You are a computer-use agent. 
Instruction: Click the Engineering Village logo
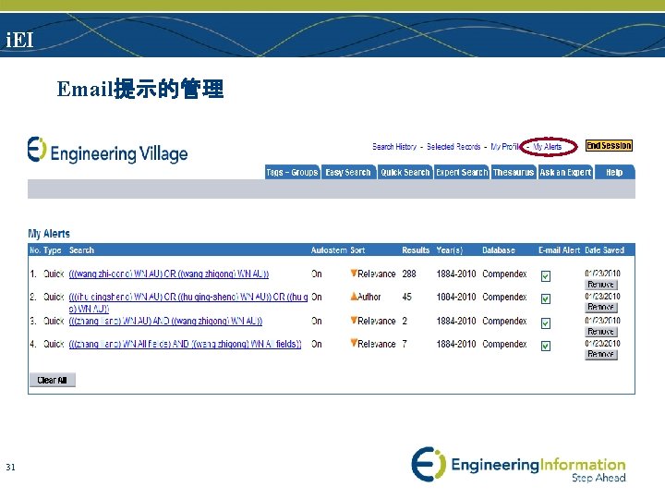coord(107,151)
